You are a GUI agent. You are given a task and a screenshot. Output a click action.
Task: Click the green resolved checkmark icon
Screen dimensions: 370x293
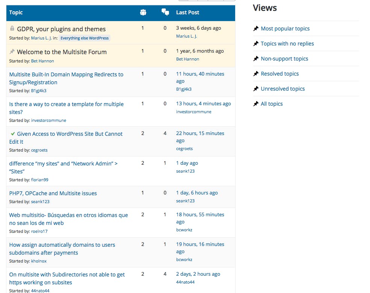tap(13, 134)
